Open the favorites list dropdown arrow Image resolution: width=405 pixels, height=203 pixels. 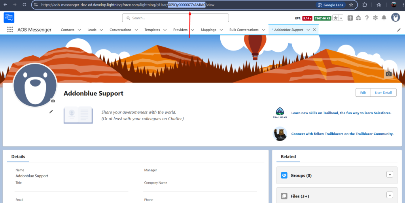[341, 18]
